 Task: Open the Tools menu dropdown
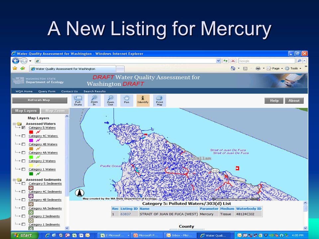tap(300, 68)
